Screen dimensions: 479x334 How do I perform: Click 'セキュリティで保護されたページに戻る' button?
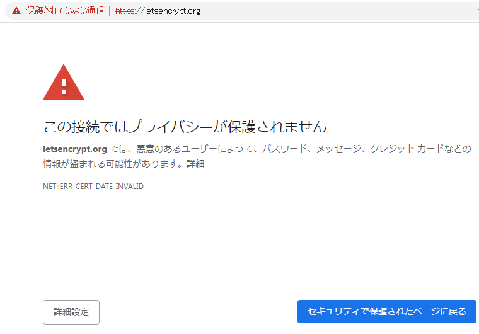tap(387, 311)
